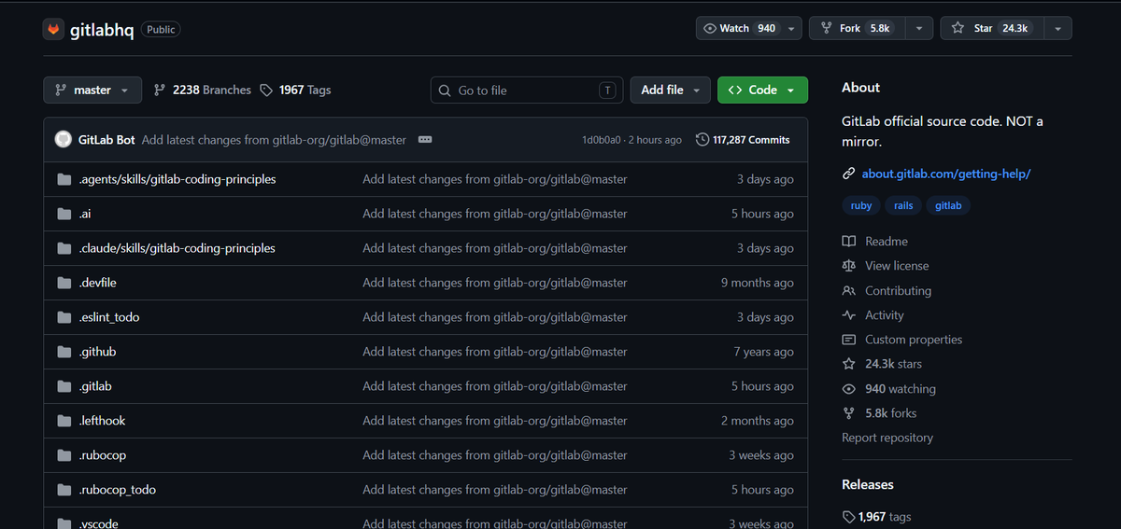View 1967 Tags next to branches

coord(296,90)
